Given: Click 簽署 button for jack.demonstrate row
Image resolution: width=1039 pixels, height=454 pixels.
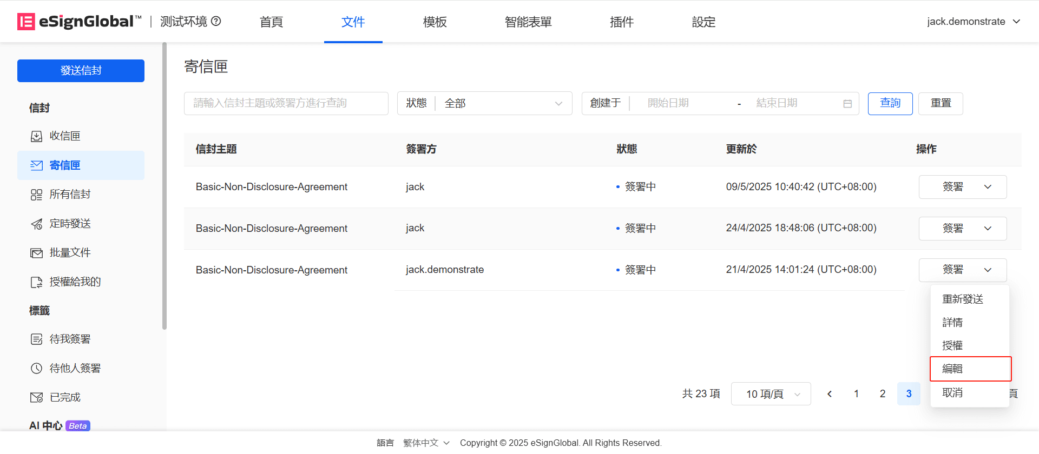Looking at the screenshot, I should [952, 270].
